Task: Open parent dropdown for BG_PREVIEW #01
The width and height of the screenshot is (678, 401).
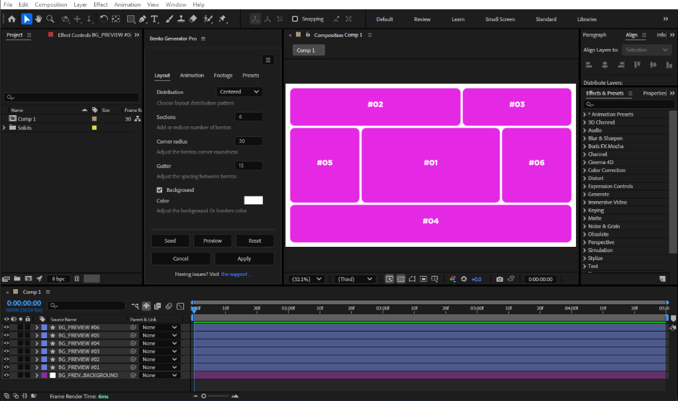Action: tap(160, 367)
